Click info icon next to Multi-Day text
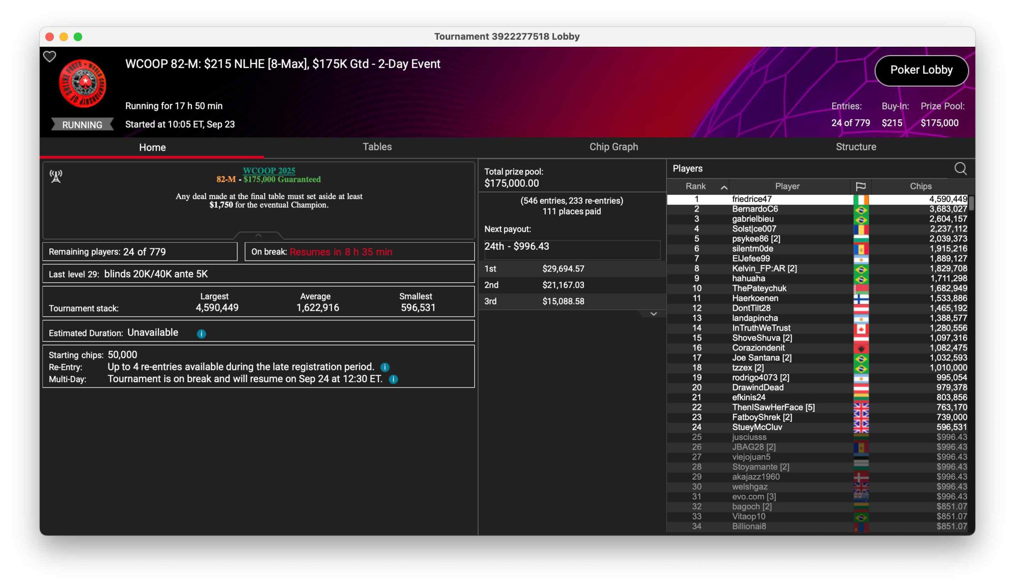This screenshot has width=1015, height=588. coord(394,379)
